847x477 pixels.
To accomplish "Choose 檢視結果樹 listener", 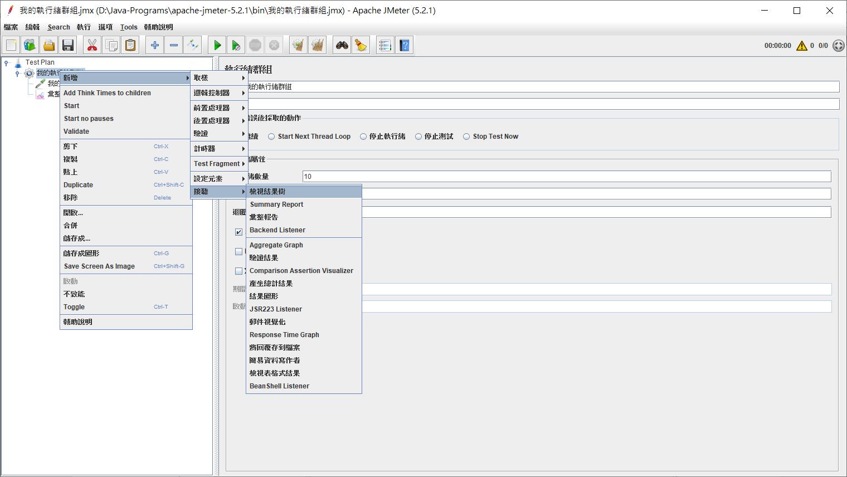I will pyautogui.click(x=304, y=192).
